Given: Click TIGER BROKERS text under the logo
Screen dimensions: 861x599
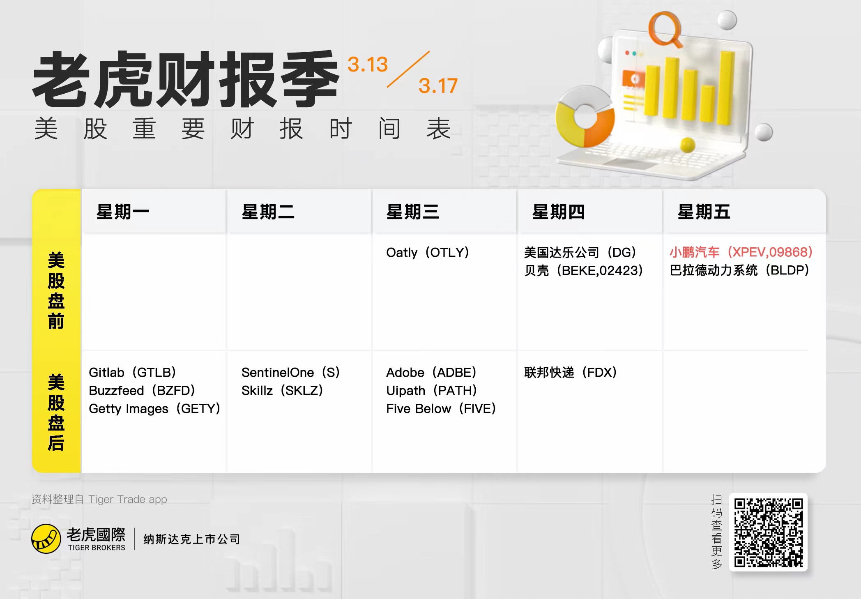Looking at the screenshot, I should coord(97,548).
